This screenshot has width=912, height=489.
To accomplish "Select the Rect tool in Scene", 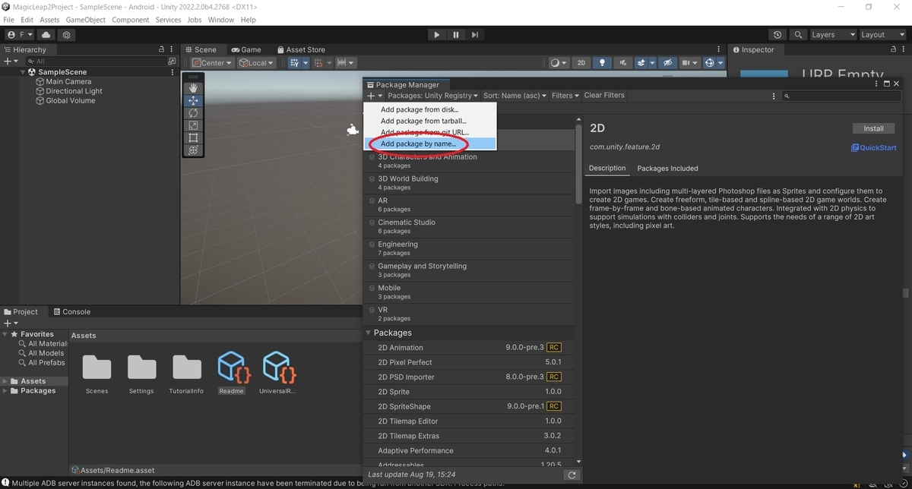I will (x=193, y=137).
